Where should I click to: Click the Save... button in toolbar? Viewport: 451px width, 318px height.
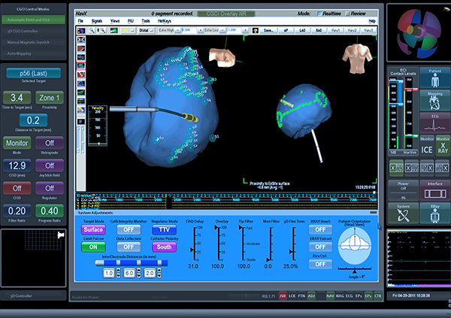point(266,30)
